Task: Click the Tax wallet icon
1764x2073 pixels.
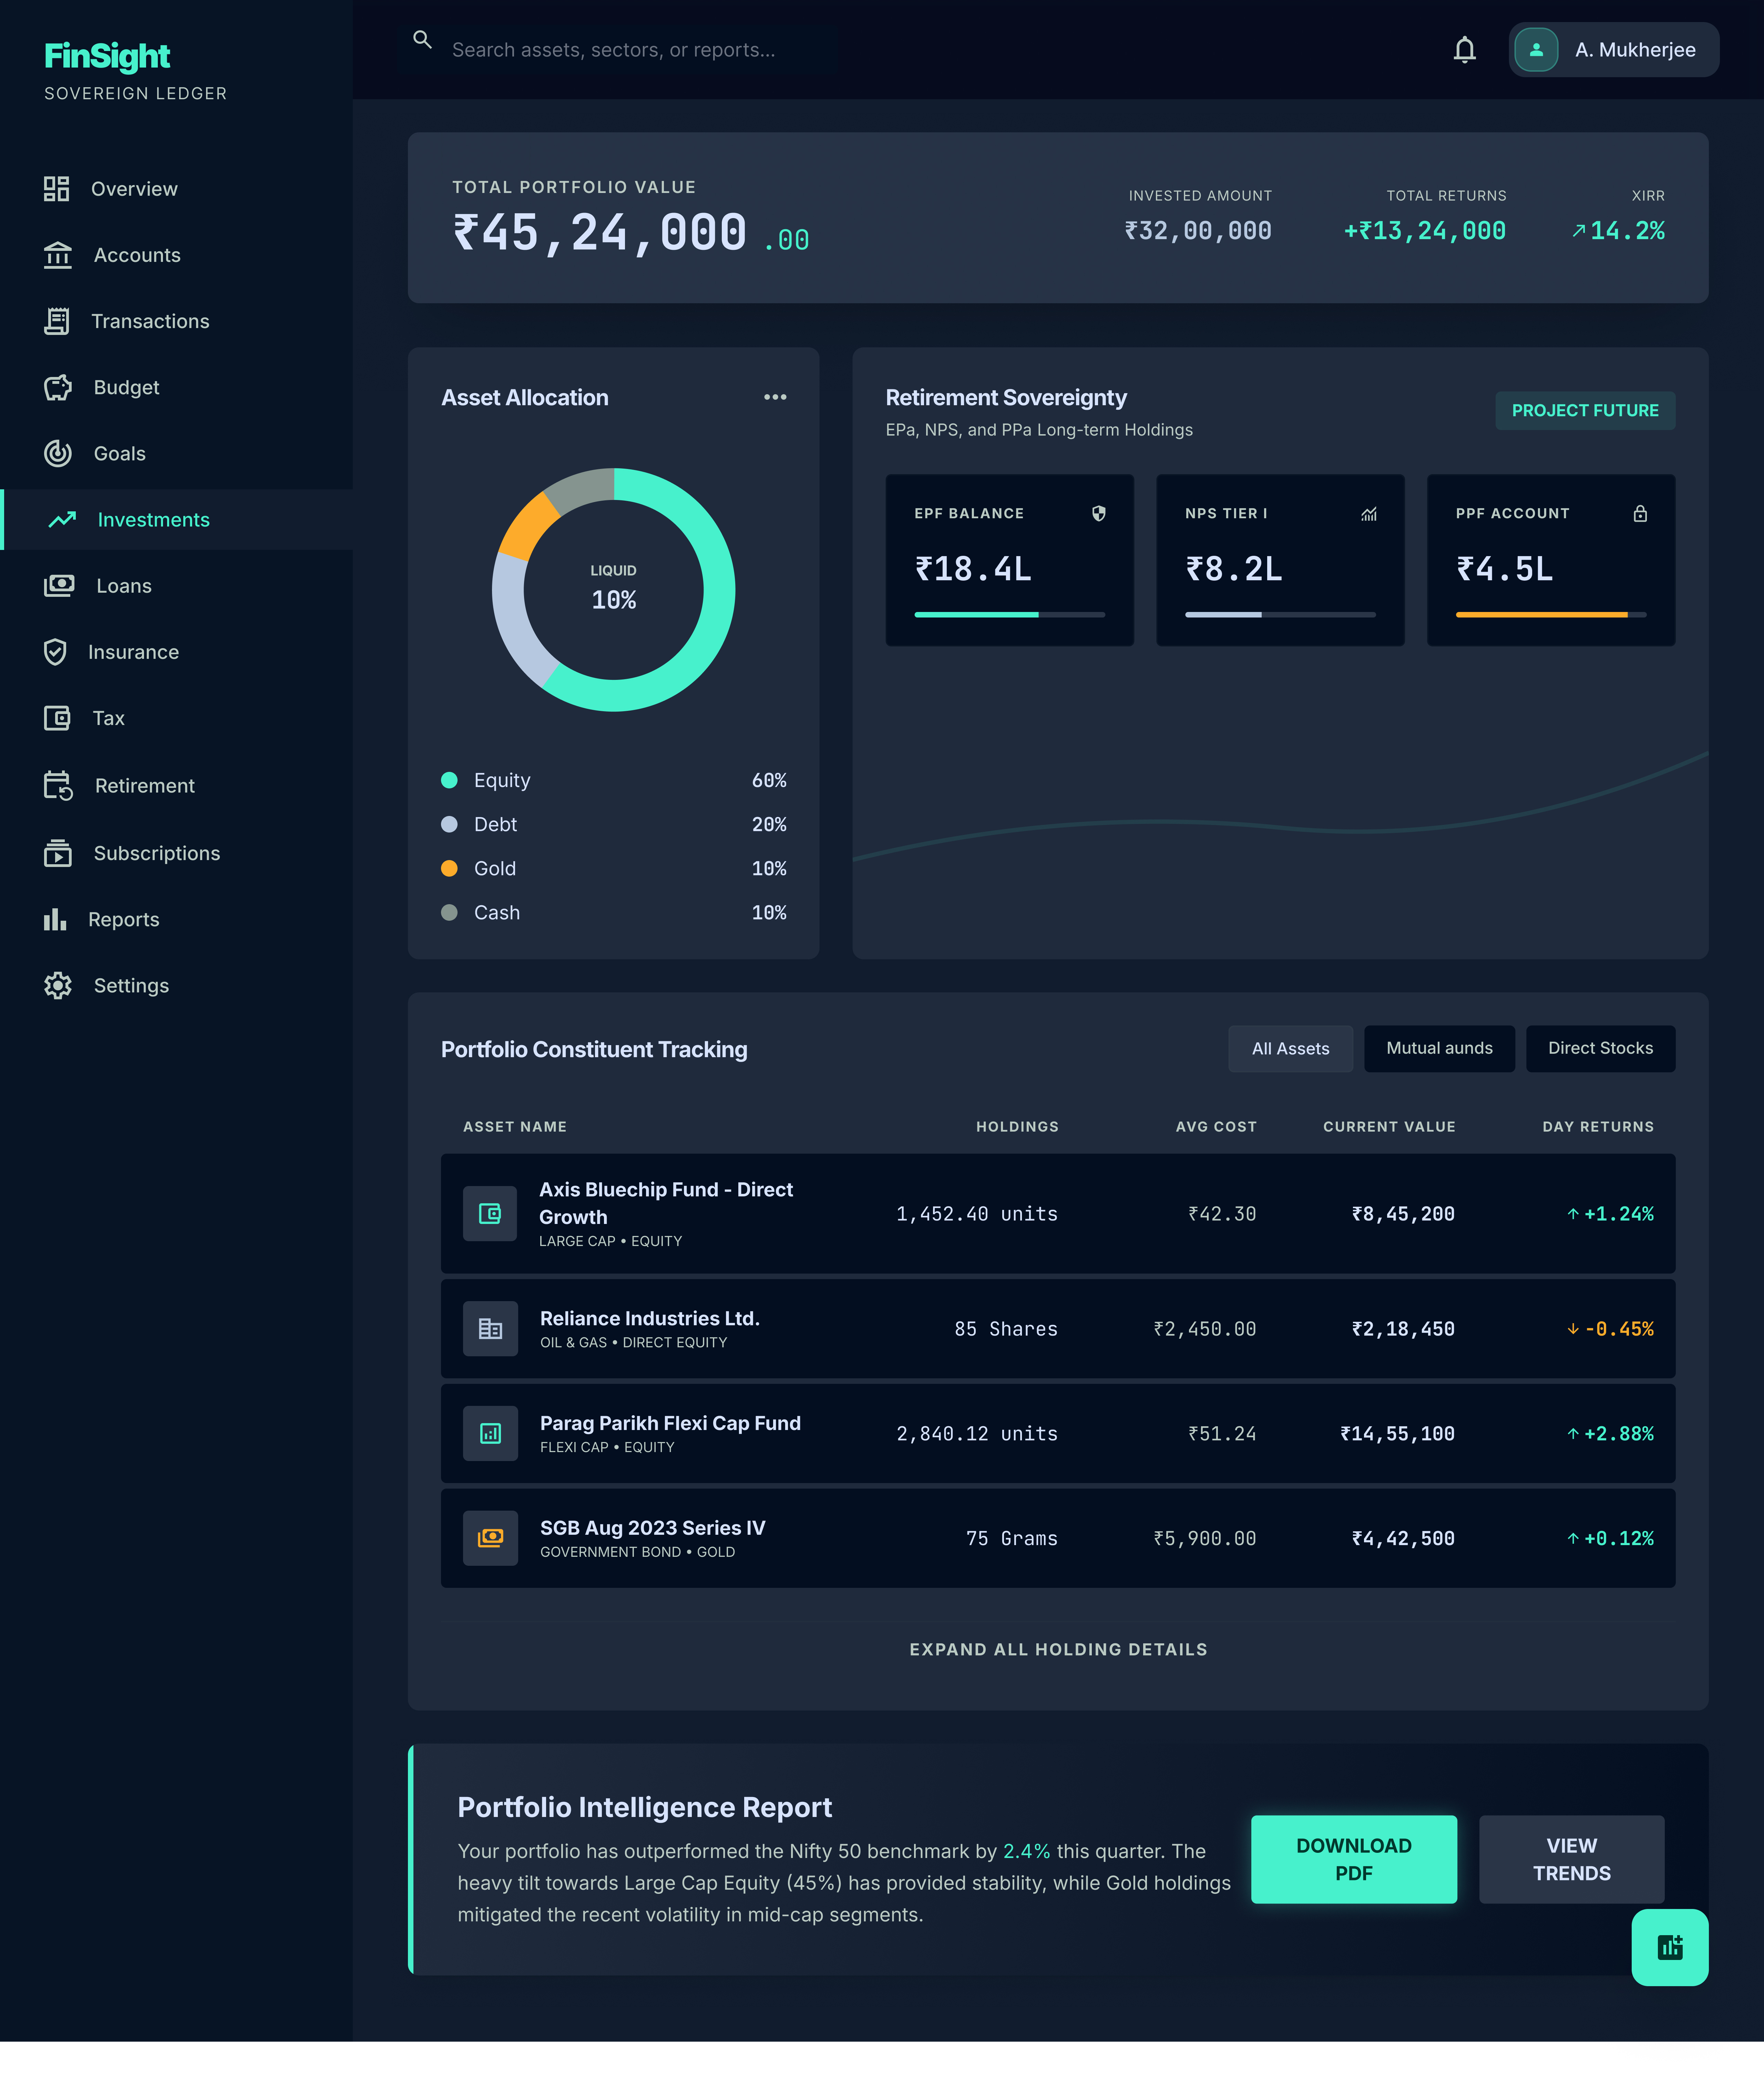Action: (x=57, y=718)
